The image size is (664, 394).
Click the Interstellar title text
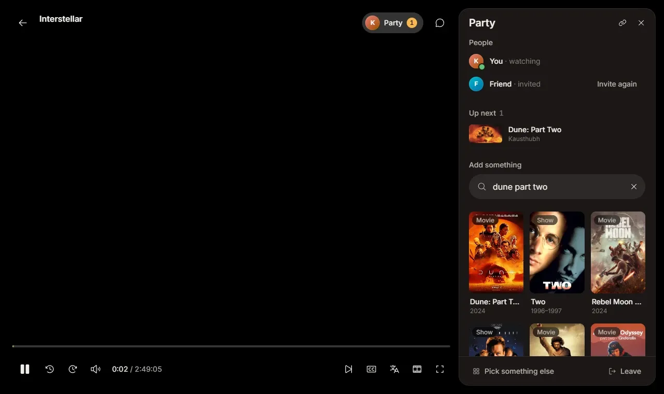point(61,19)
